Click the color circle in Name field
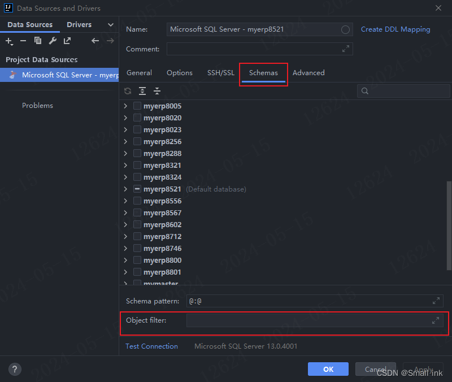The height and width of the screenshot is (382, 452). pos(345,29)
